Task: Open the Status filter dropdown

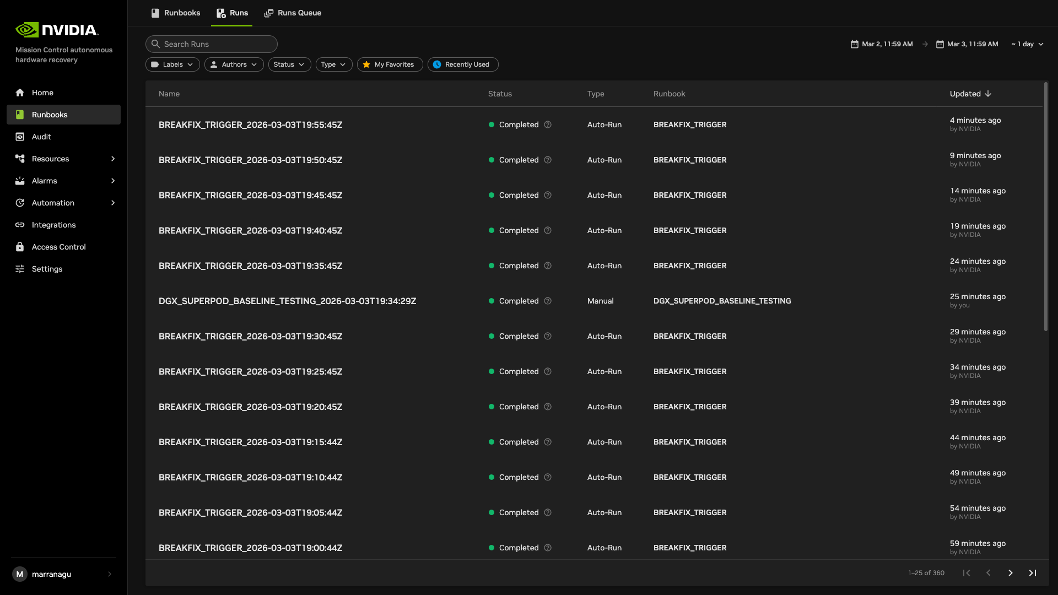Action: [x=289, y=64]
